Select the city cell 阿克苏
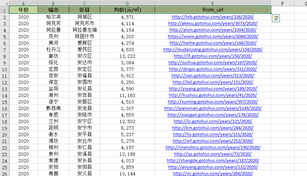307x176 pixels. pos(53,24)
